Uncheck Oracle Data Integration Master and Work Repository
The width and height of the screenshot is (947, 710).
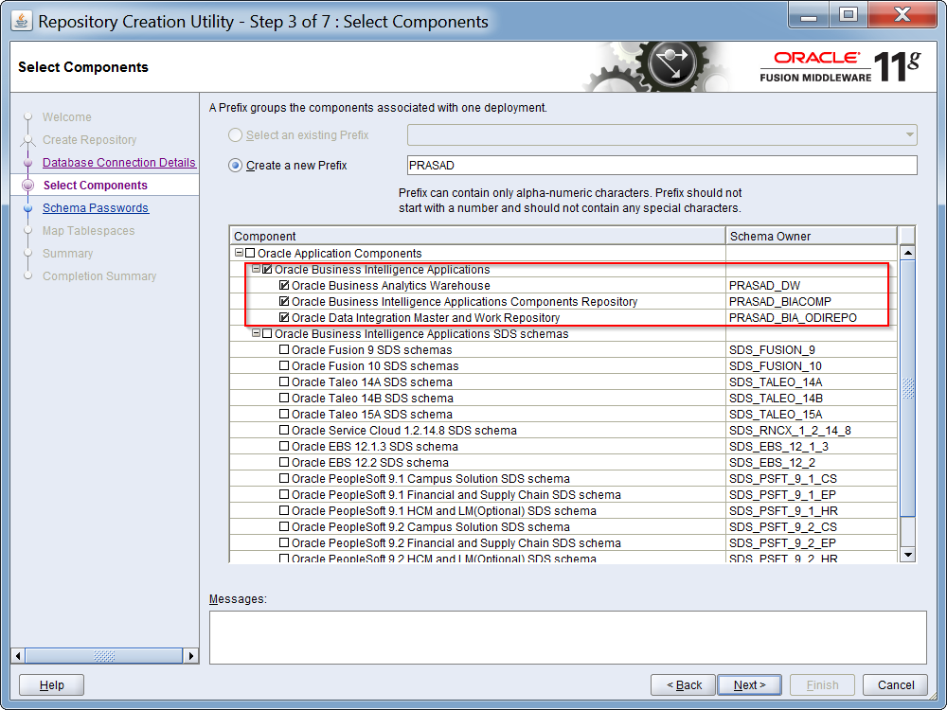284,317
